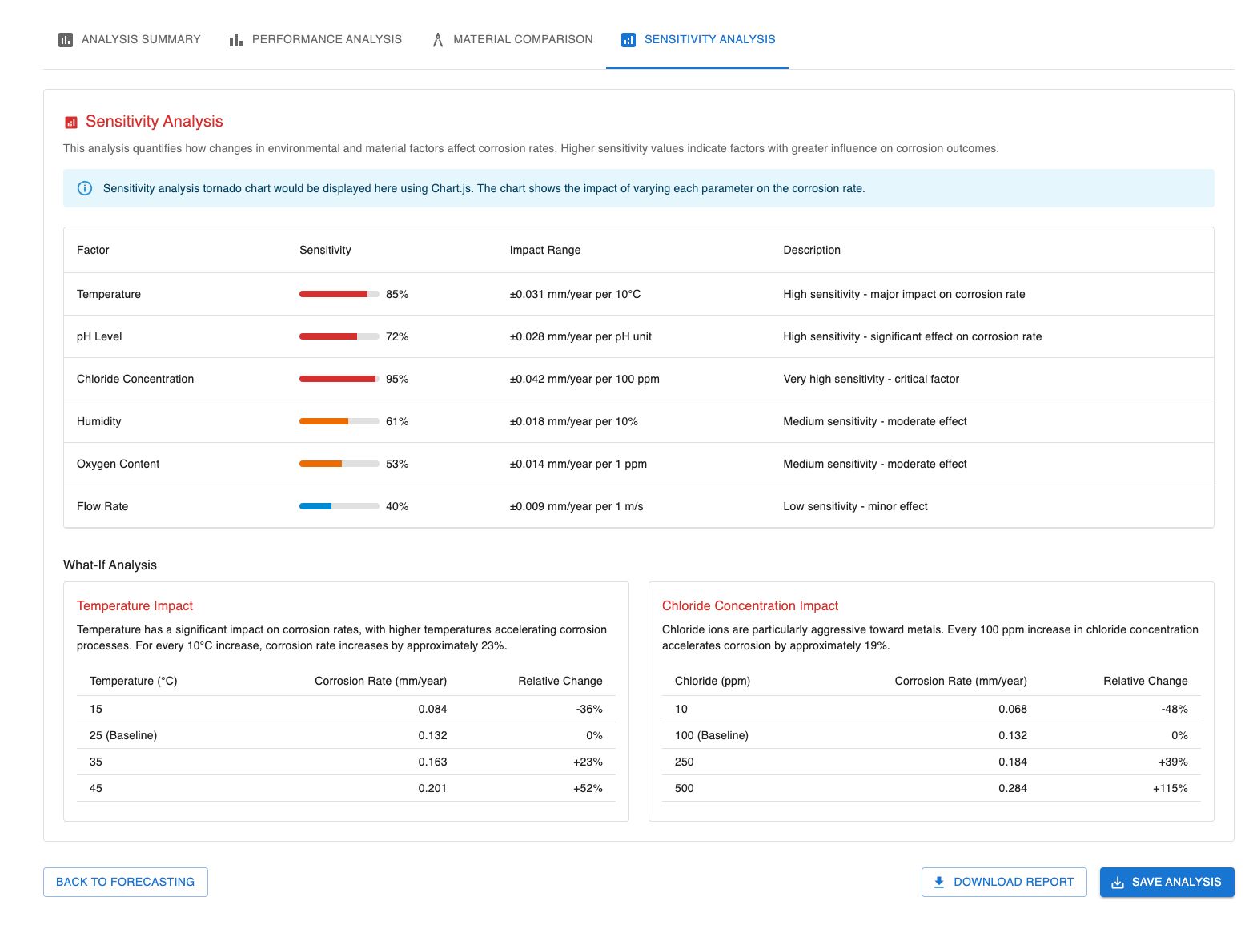Viewport: 1257px width, 929px height.
Task: Go to the Performance Analysis tab
Action: [315, 40]
